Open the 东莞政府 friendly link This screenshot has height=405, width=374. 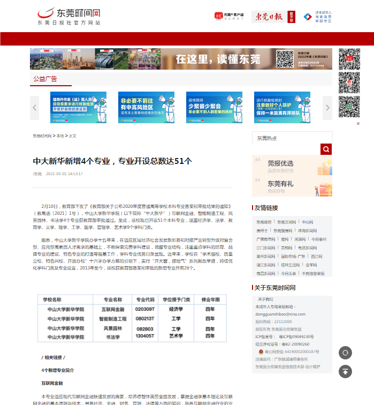click(264, 222)
